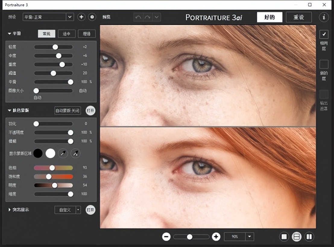The height and width of the screenshot is (247, 334).
Task: Select vertical split preview icon
Action: click(x=309, y=237)
